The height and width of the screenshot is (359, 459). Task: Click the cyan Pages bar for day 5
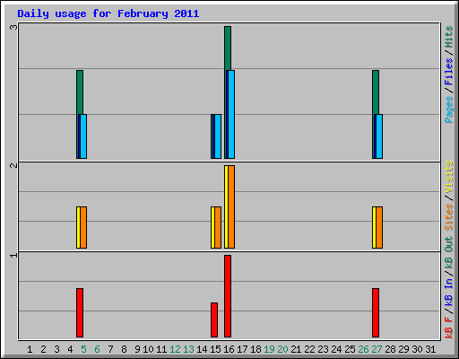click(83, 136)
